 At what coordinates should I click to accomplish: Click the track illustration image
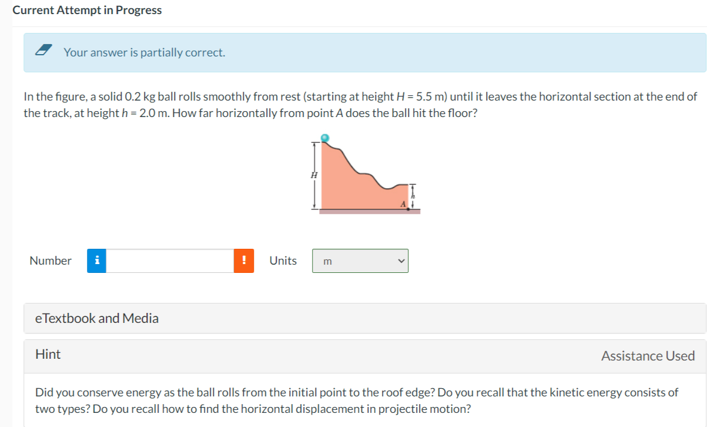tap(364, 174)
